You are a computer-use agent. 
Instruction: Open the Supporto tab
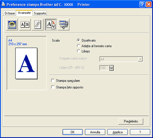coord(40,13)
